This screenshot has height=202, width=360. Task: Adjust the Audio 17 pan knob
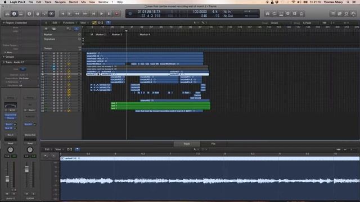tap(10, 150)
